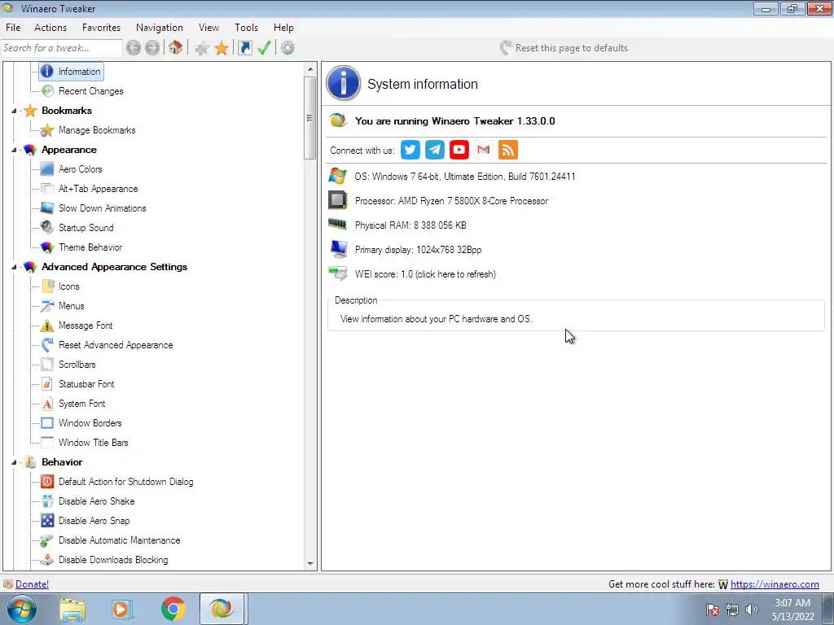This screenshot has width=834, height=625.
Task: Open the Telegram channel icon
Action: tap(435, 150)
